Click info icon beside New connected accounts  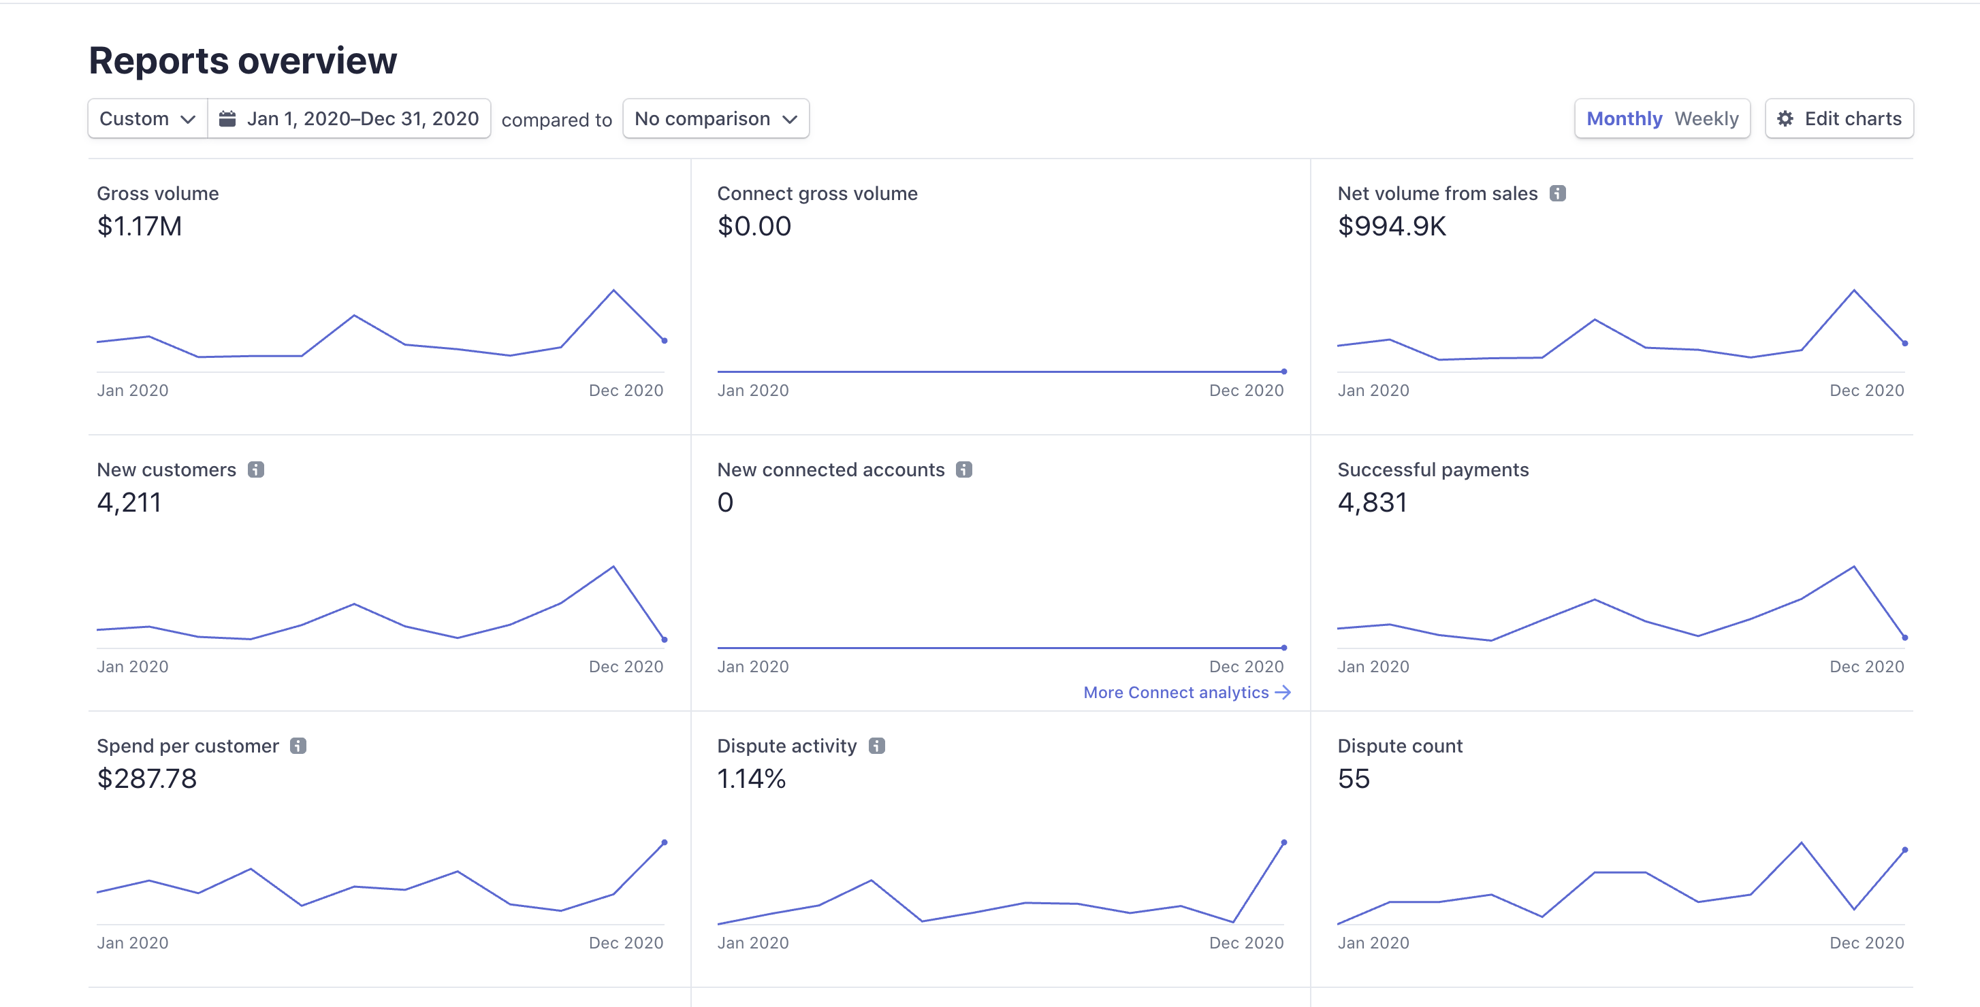(x=964, y=469)
